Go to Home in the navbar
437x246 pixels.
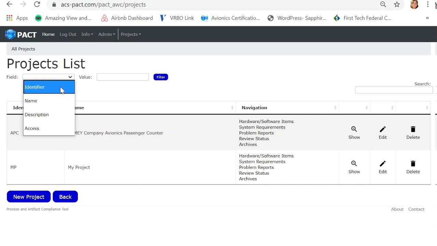[48, 34]
